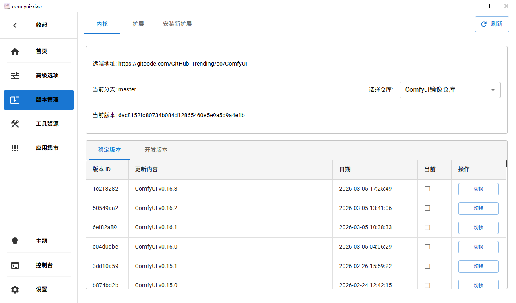Select the 开发版本 tab
516x303 pixels.
coord(156,150)
